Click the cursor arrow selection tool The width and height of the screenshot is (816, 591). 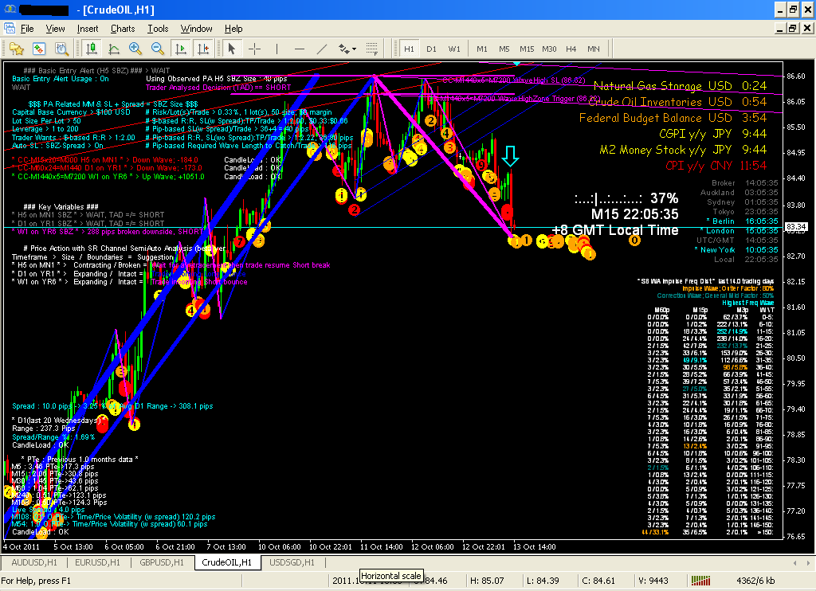tap(232, 49)
